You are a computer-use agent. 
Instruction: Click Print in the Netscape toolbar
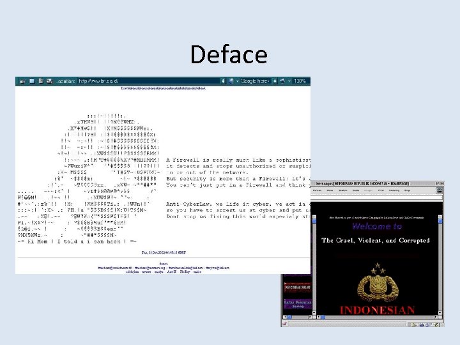click(x=381, y=190)
